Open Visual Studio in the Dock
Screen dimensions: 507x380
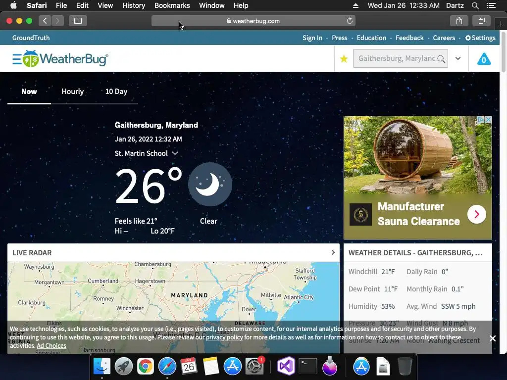[286, 366]
